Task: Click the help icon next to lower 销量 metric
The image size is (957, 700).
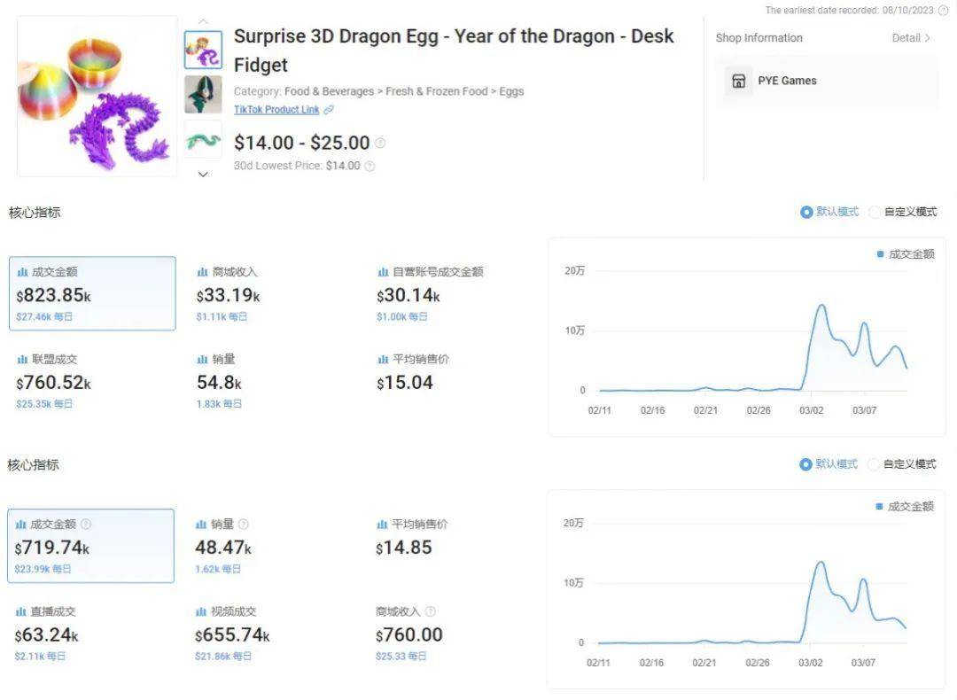Action: coord(243,525)
